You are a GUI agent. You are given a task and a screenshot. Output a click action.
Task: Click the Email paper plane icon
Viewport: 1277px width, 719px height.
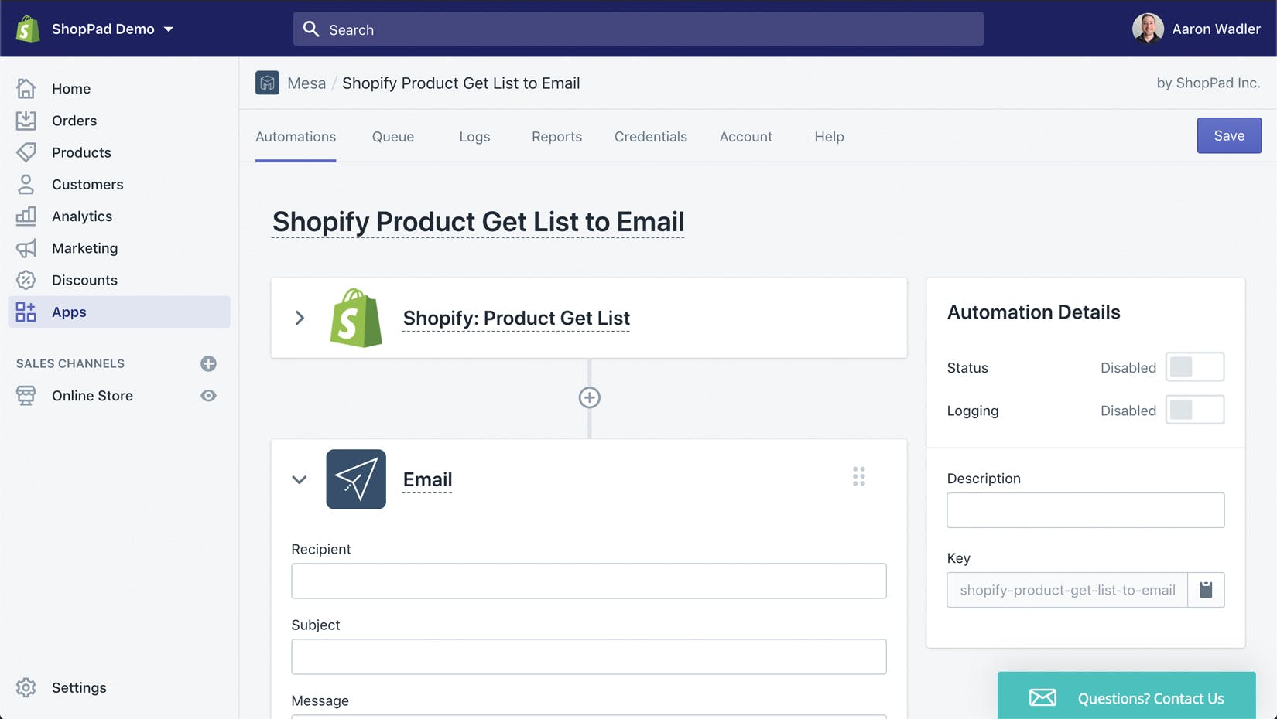356,479
